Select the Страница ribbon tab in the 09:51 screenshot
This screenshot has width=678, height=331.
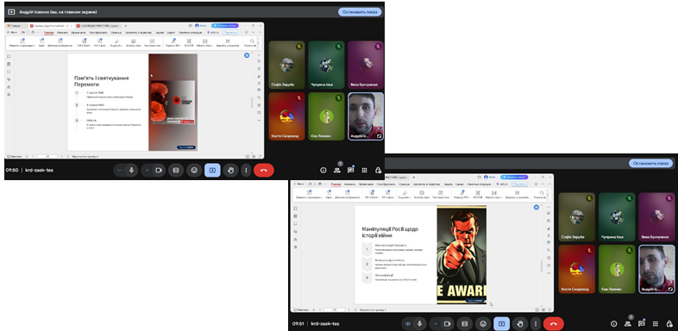coord(405,184)
